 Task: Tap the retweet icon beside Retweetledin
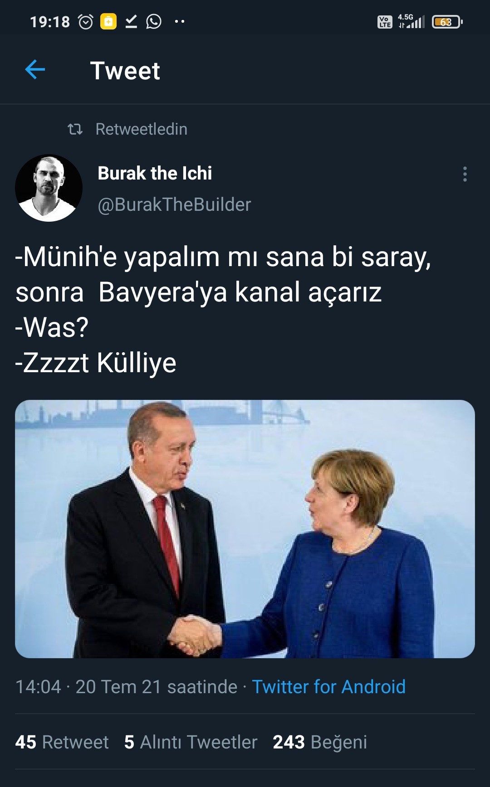point(75,130)
